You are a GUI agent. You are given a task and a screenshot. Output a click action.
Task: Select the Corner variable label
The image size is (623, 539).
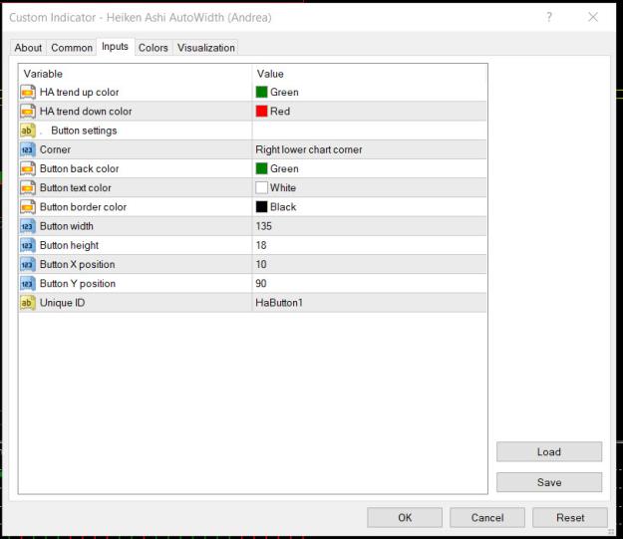click(55, 149)
